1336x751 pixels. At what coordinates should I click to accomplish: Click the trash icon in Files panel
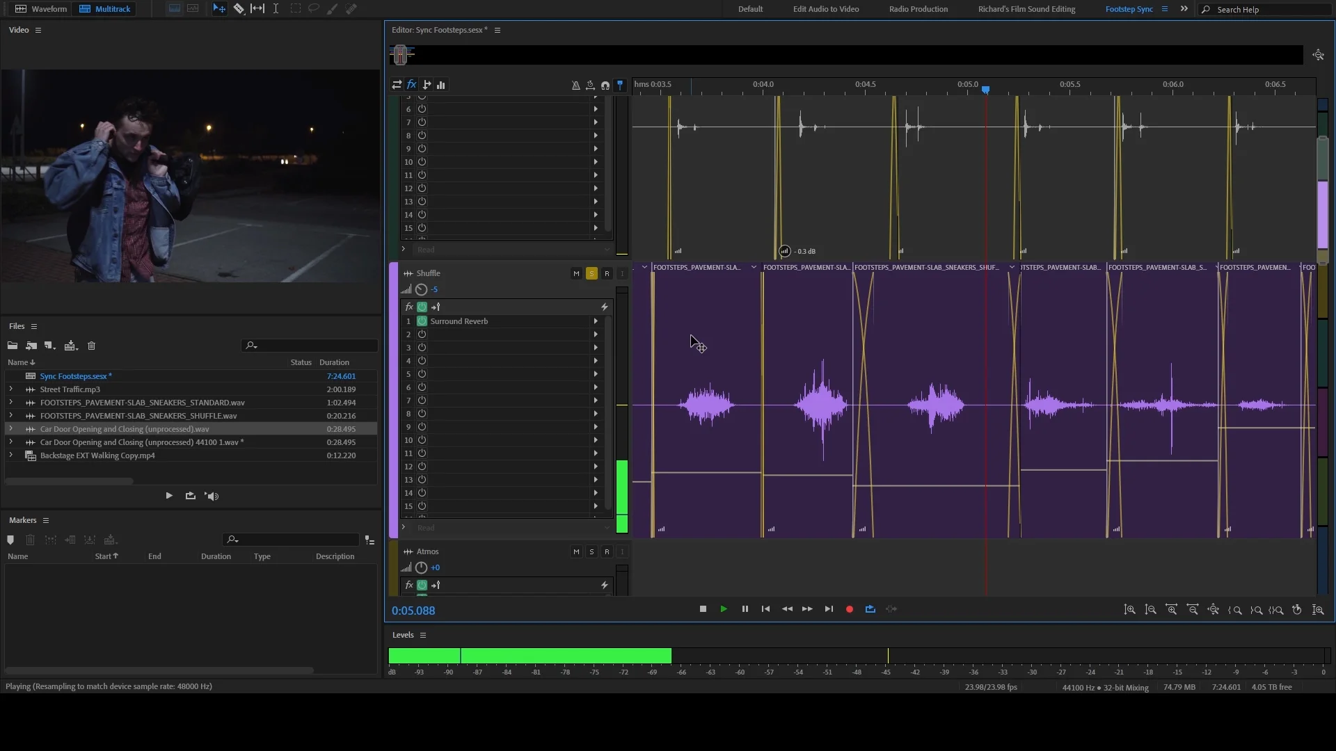pyautogui.click(x=91, y=346)
